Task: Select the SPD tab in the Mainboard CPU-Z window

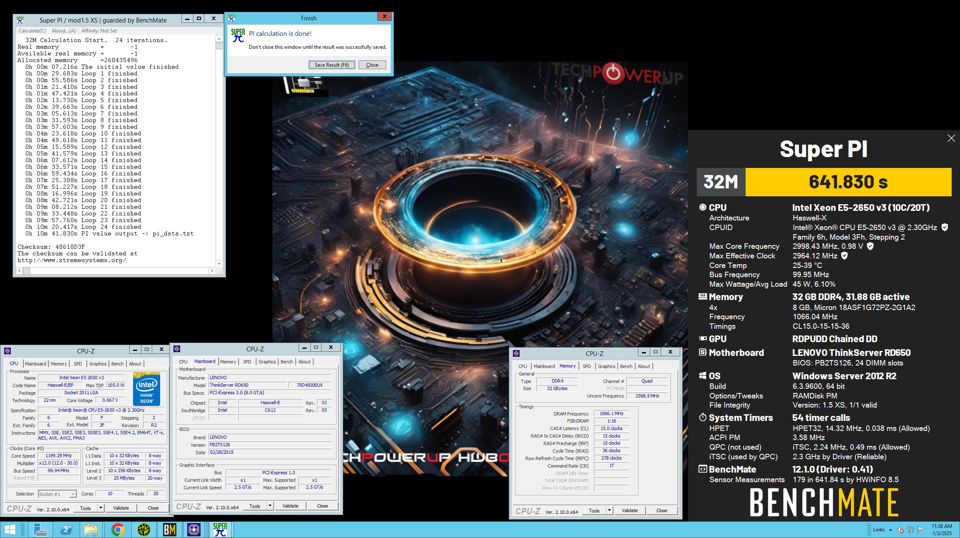Action: pos(247,362)
